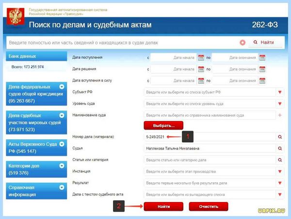Open the Результат dropdown arrow
Viewport: 291px width, 219px height.
pos(280,183)
